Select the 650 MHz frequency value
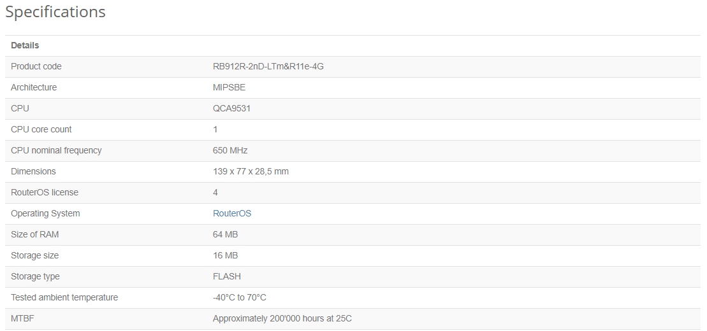The width and height of the screenshot is (707, 331). (x=230, y=150)
